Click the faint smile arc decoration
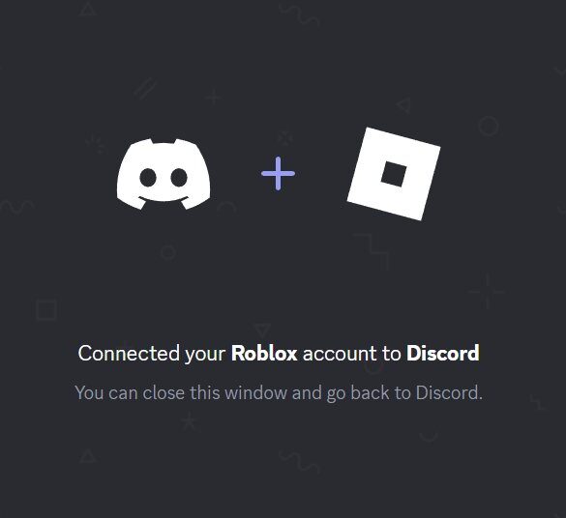This screenshot has height=518, width=566. [429, 437]
